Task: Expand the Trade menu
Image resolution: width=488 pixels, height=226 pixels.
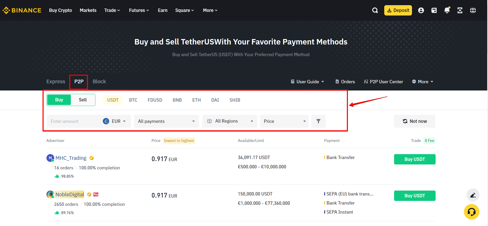Action: pyautogui.click(x=112, y=10)
